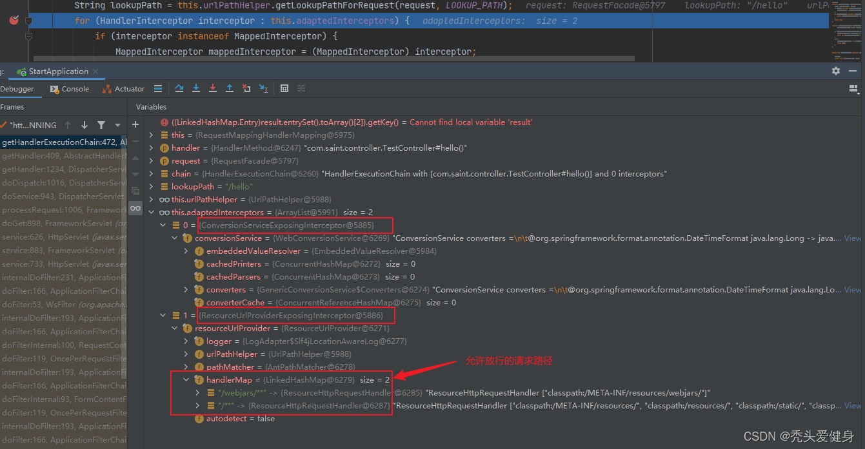Toggle the breakpoint on the for-loop line
The height and width of the screenshot is (449, 865).
click(14, 21)
